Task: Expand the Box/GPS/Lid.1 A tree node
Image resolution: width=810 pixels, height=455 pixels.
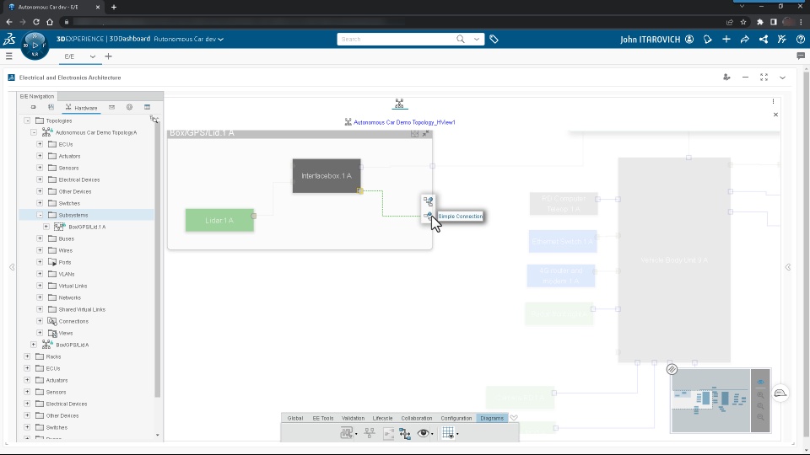Action: pyautogui.click(x=46, y=227)
